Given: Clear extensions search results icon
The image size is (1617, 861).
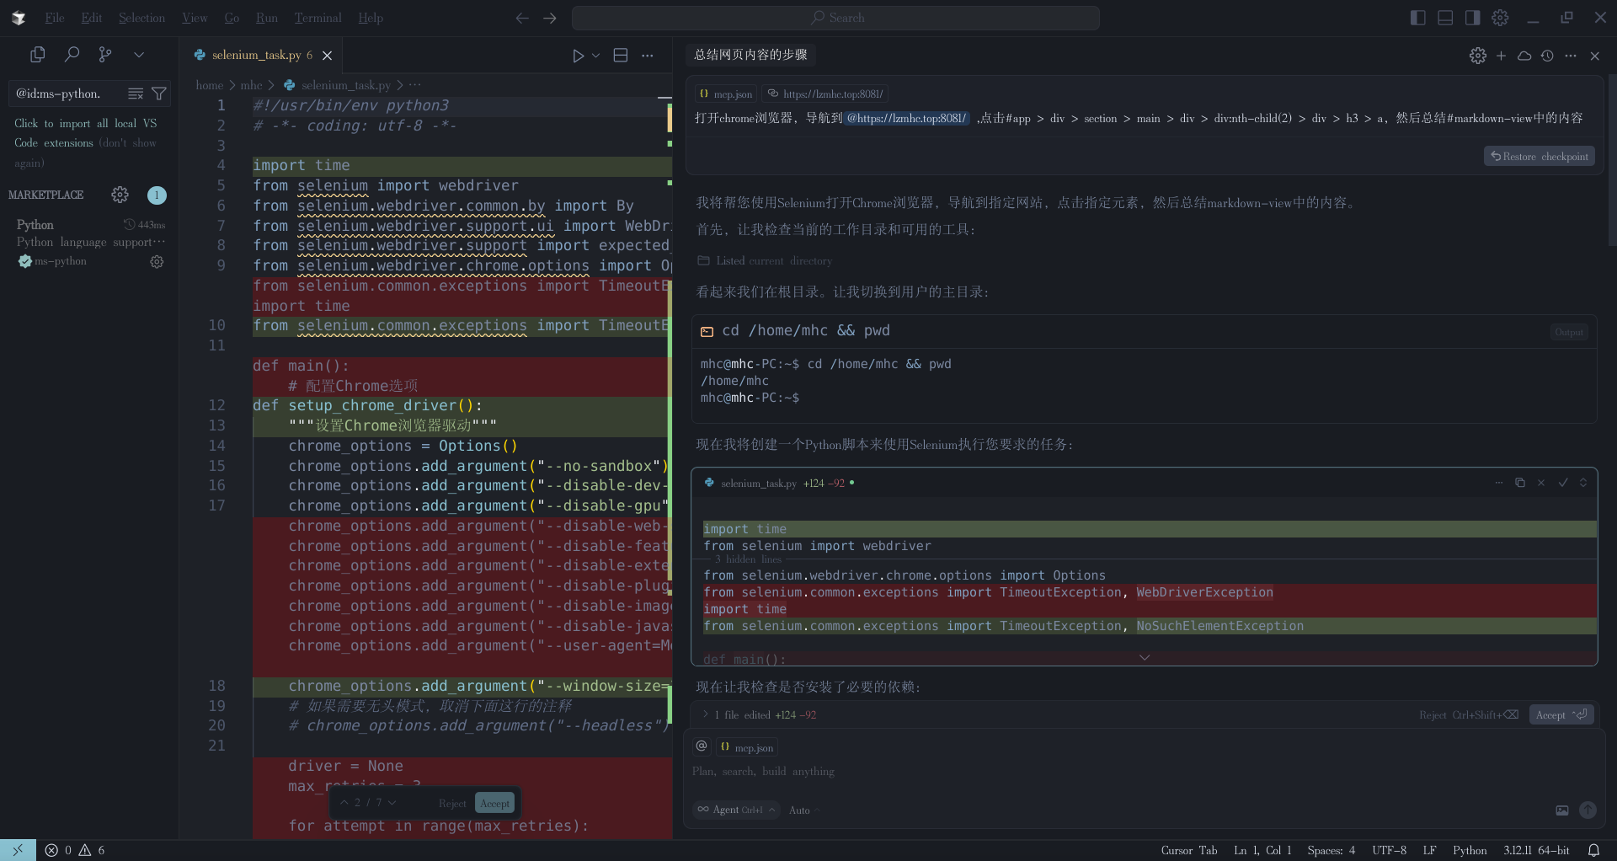Looking at the screenshot, I should coord(135,94).
